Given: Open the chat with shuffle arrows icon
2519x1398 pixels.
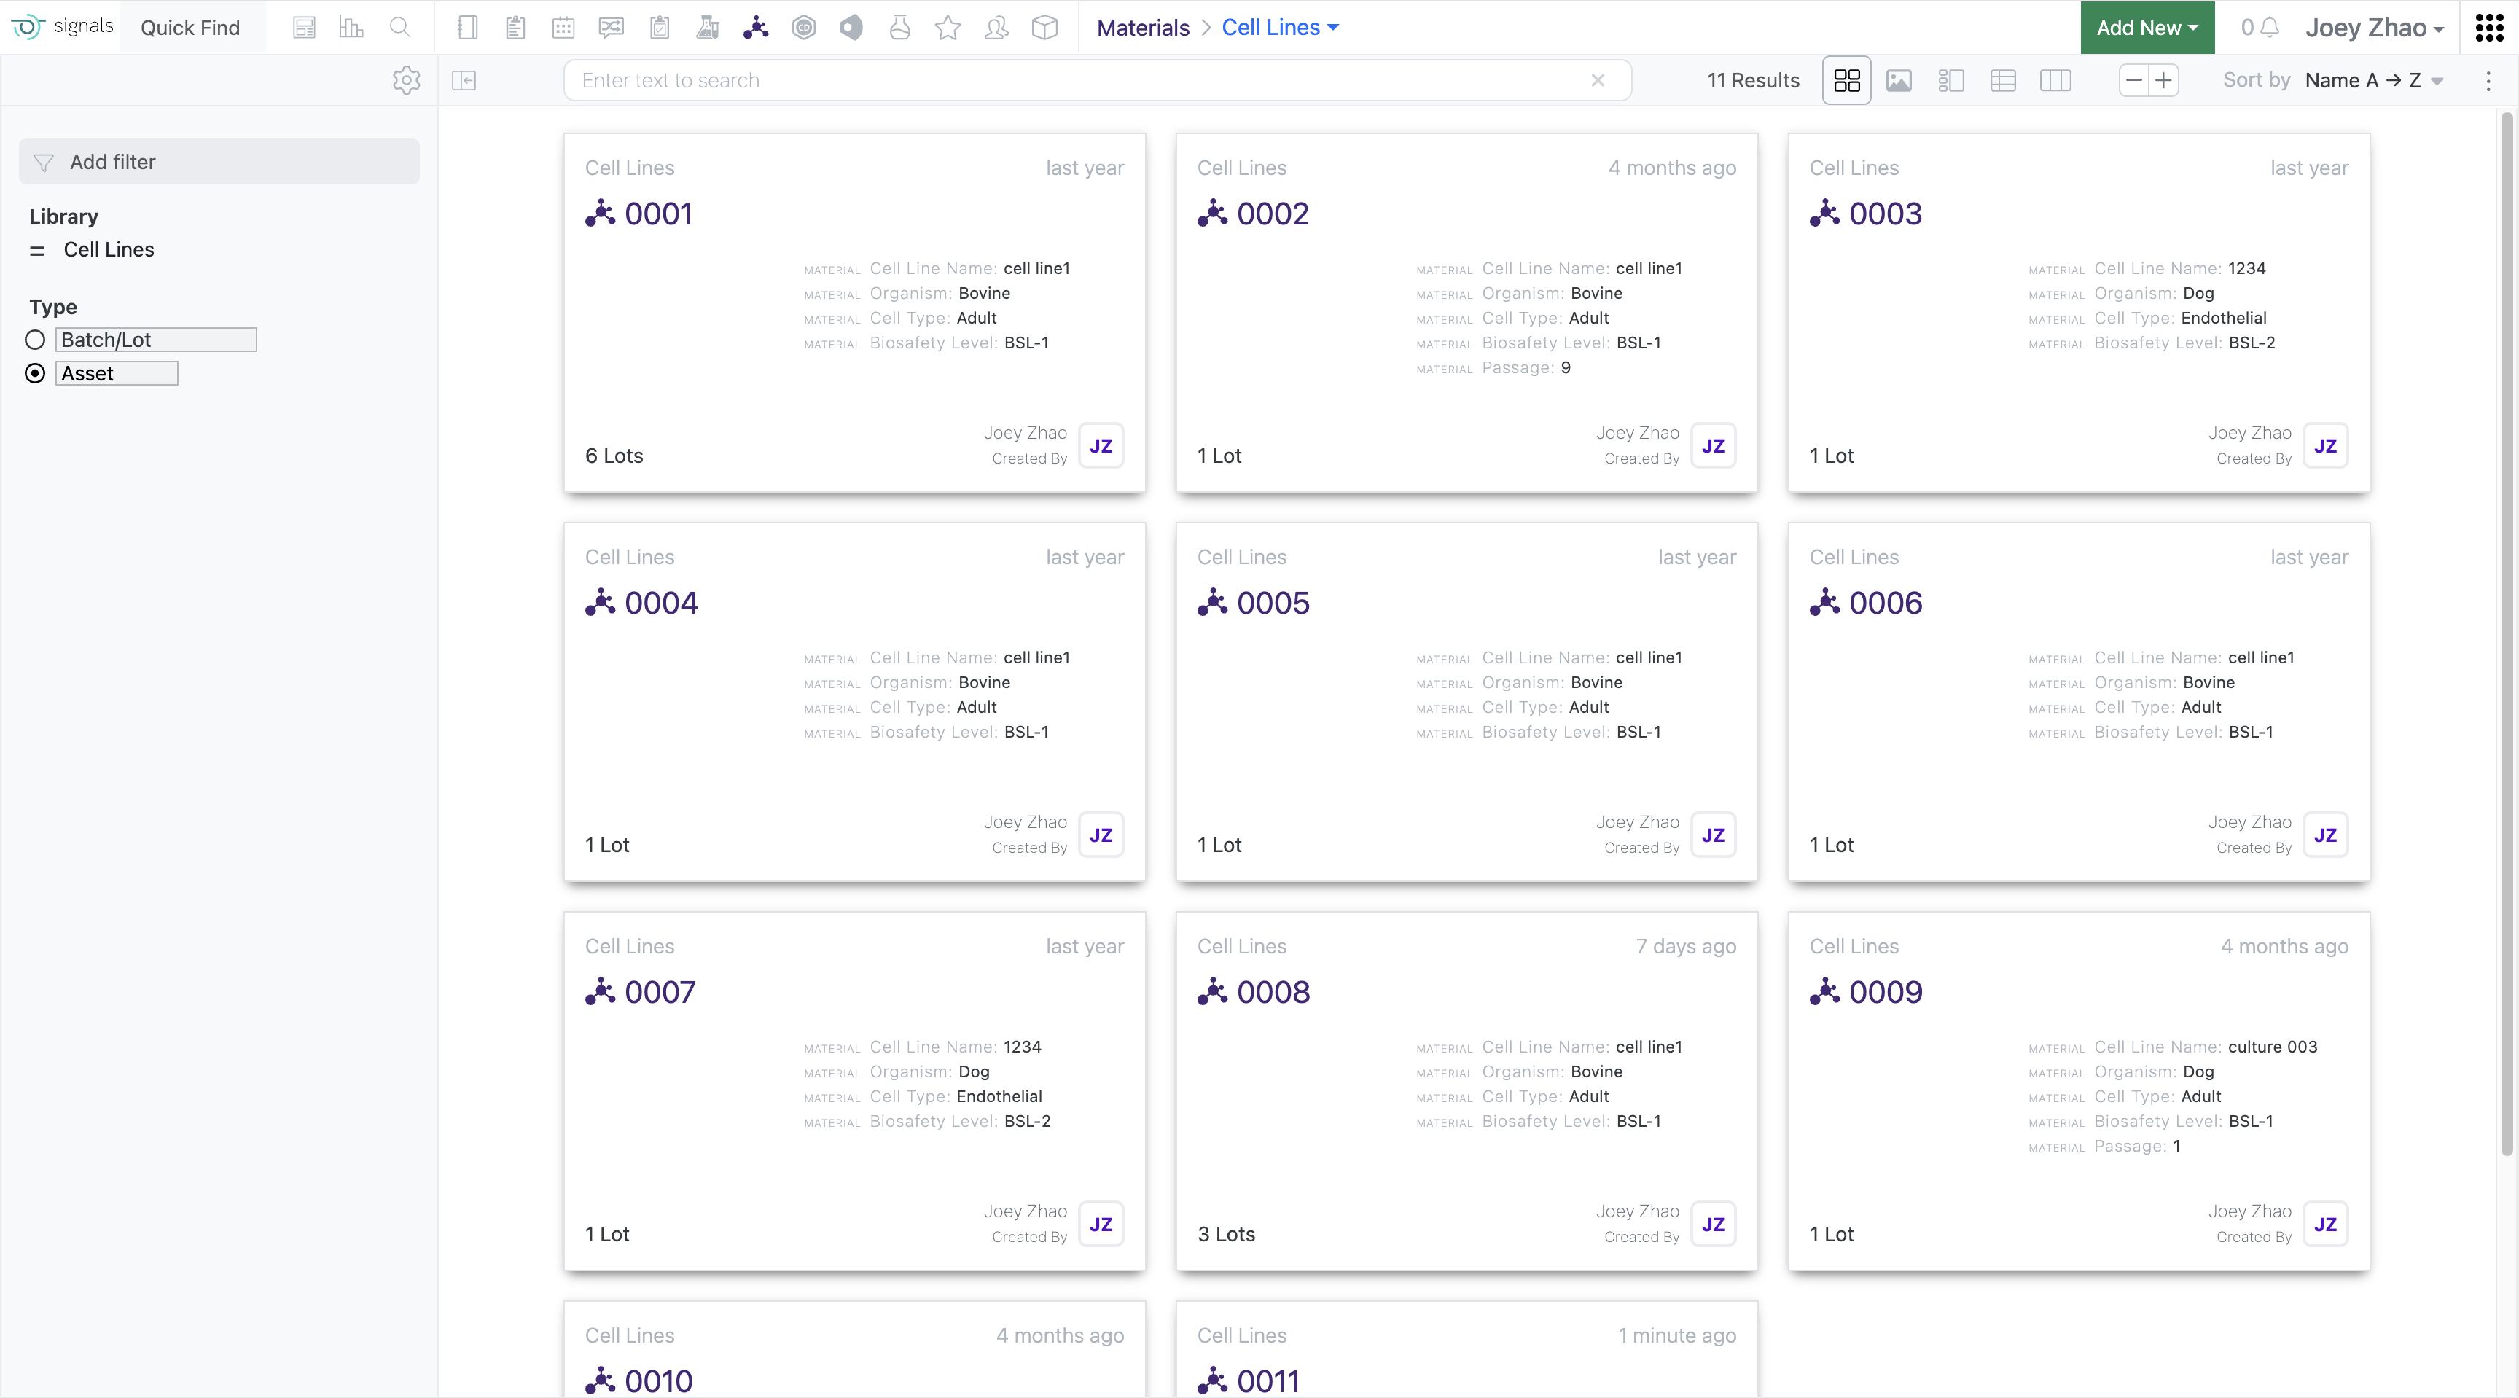Looking at the screenshot, I should click(612, 28).
